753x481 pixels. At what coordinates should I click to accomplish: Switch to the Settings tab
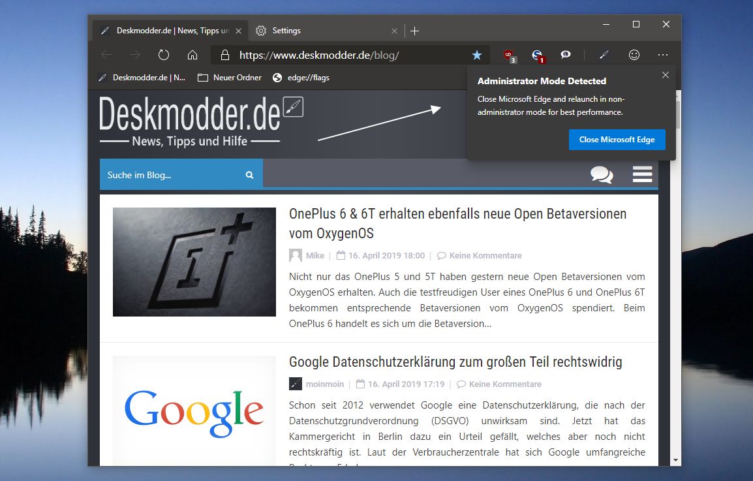(326, 31)
